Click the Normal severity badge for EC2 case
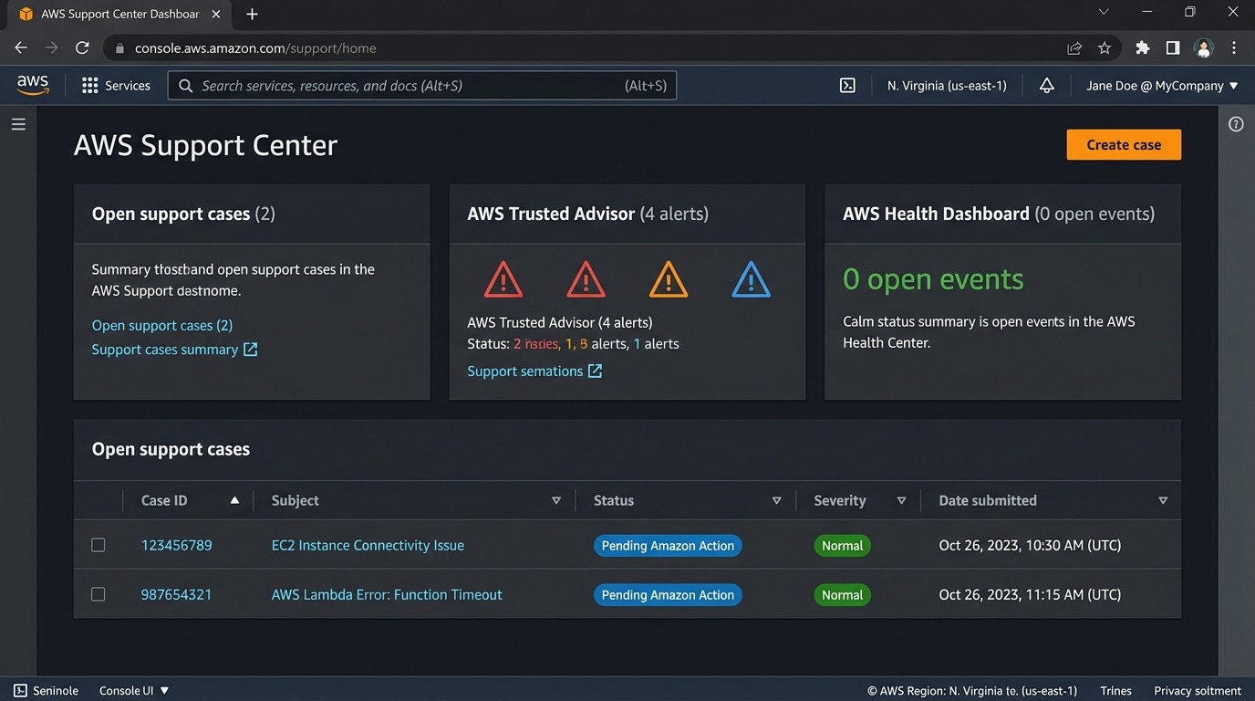This screenshot has width=1255, height=701. click(842, 546)
